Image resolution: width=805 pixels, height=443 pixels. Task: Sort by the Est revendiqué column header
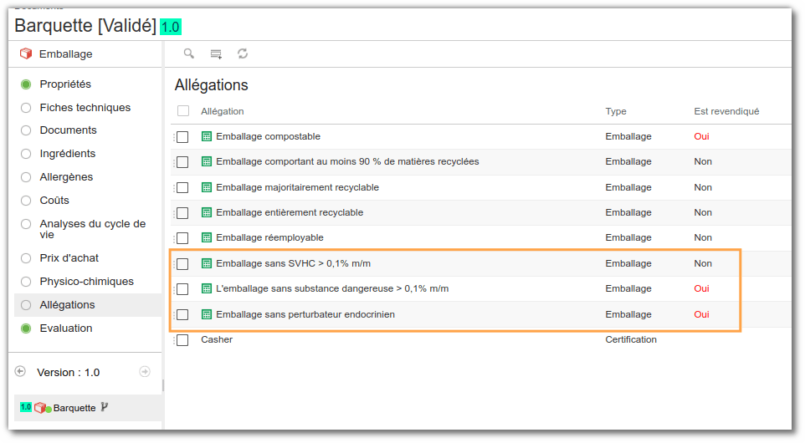pos(726,111)
